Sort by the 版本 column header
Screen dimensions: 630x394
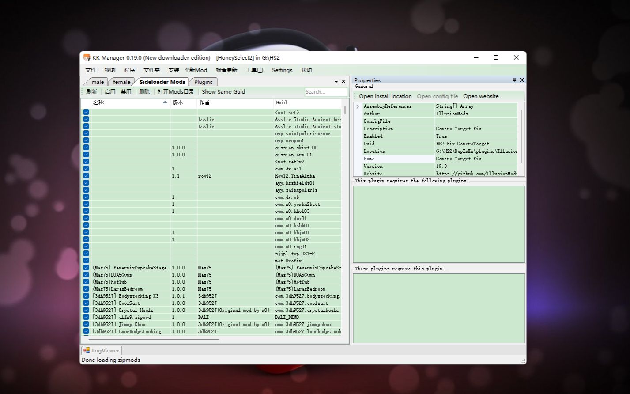pos(184,102)
